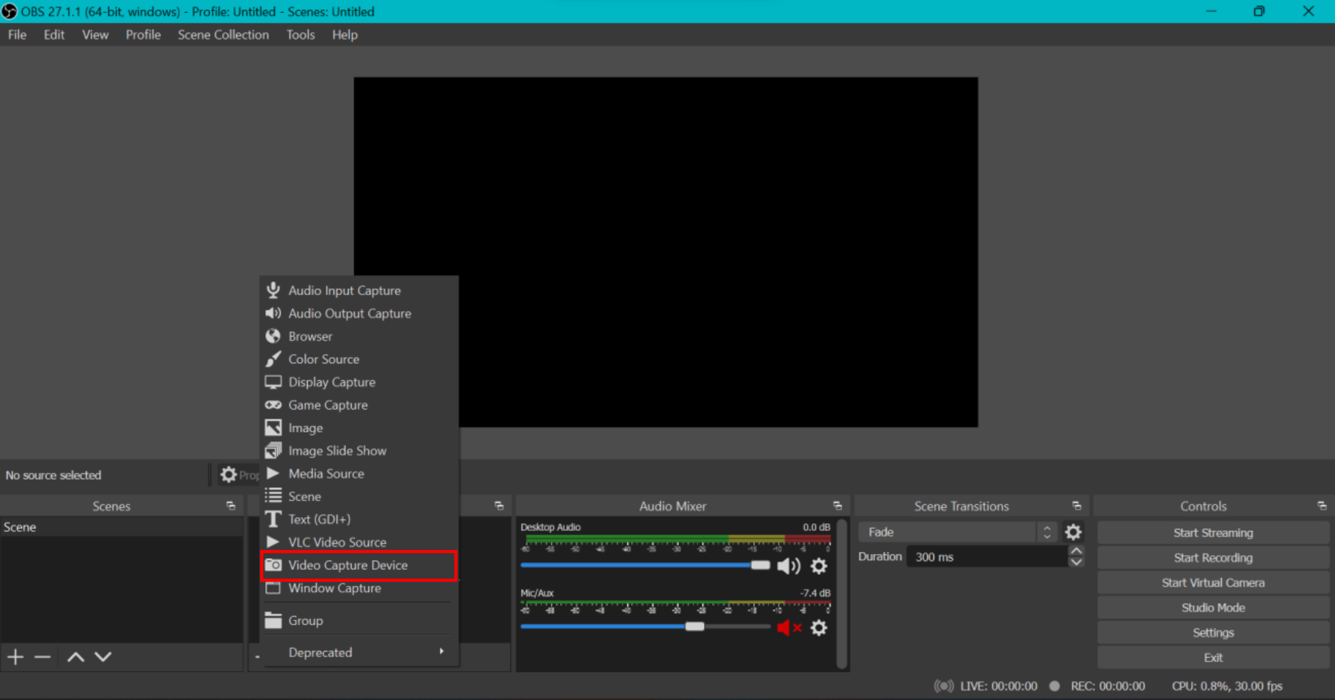Undock the Controls panel
Image resolution: width=1335 pixels, height=700 pixels.
tap(1322, 506)
